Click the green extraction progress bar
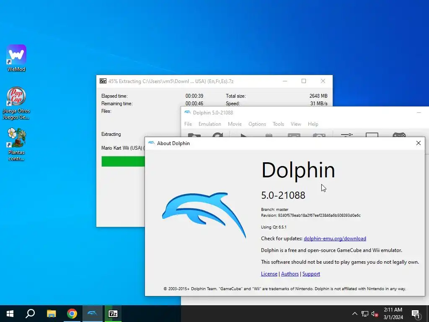This screenshot has height=322, width=429. tap(123, 161)
